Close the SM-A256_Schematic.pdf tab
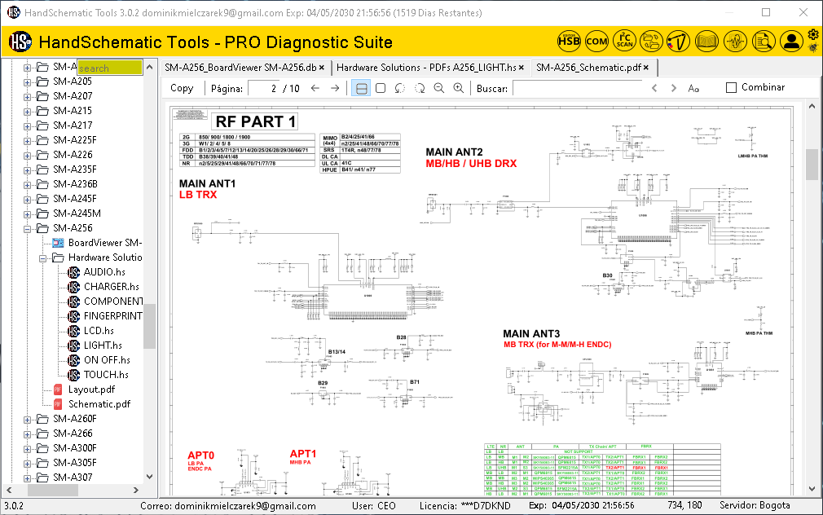This screenshot has height=515, width=823. 646,68
